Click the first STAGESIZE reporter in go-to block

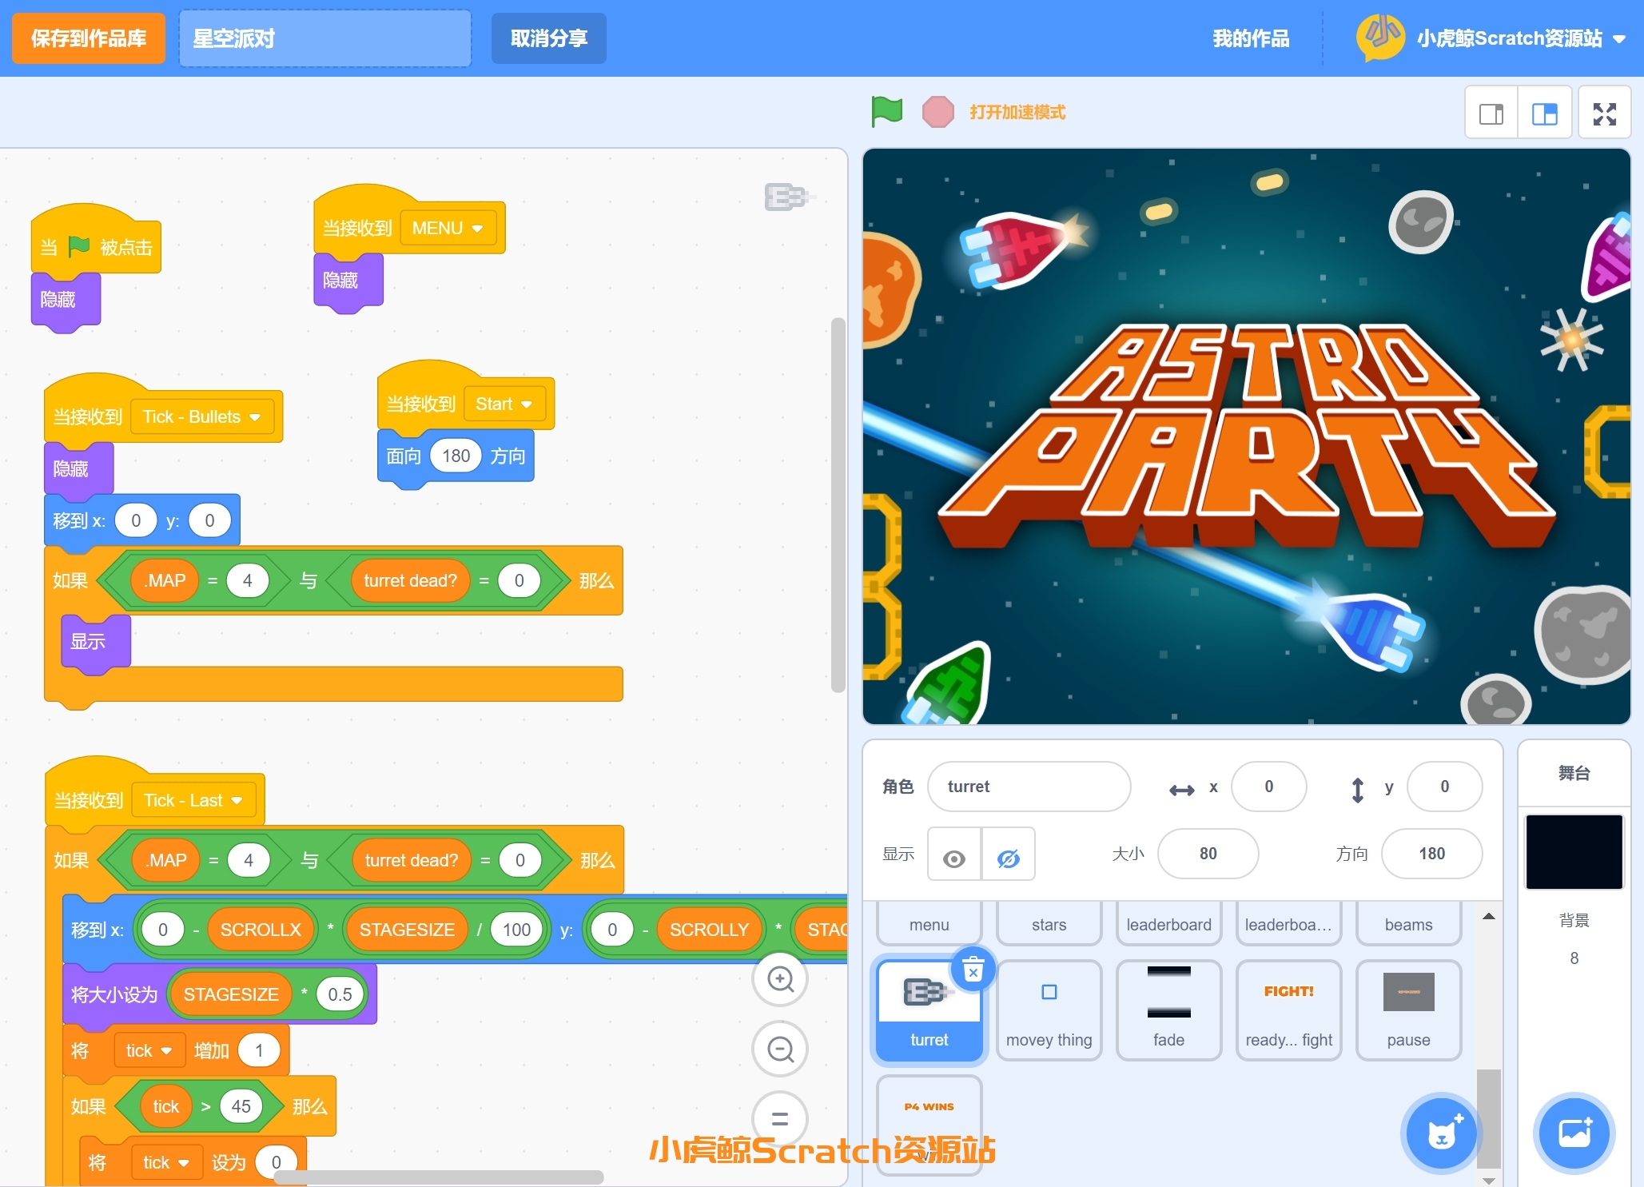point(407,930)
